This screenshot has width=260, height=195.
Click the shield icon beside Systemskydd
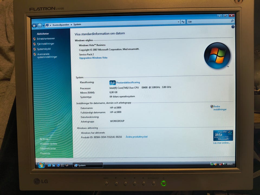[34, 49]
